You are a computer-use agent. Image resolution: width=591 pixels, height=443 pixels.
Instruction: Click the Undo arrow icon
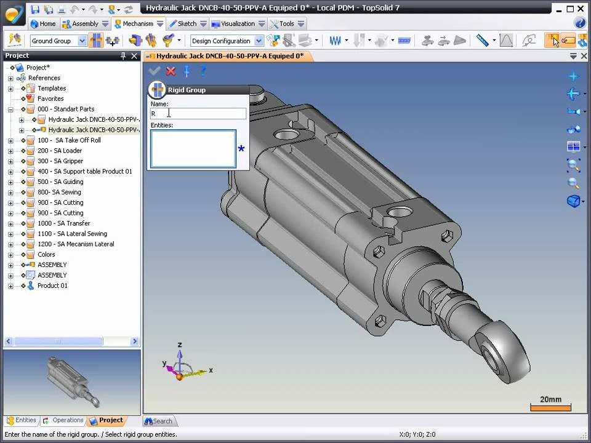coord(74,9)
